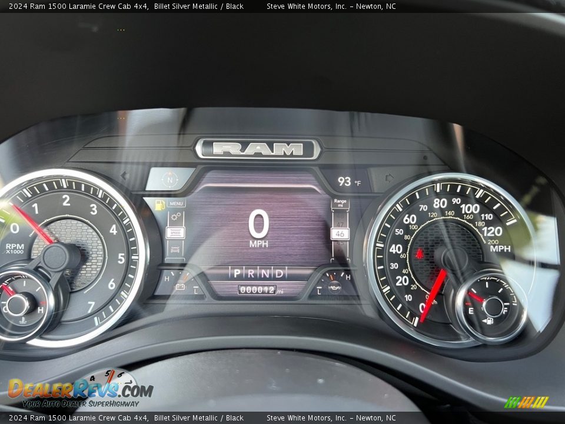
Task: Click the 60 mark on the speedometer
Action: click(x=410, y=219)
